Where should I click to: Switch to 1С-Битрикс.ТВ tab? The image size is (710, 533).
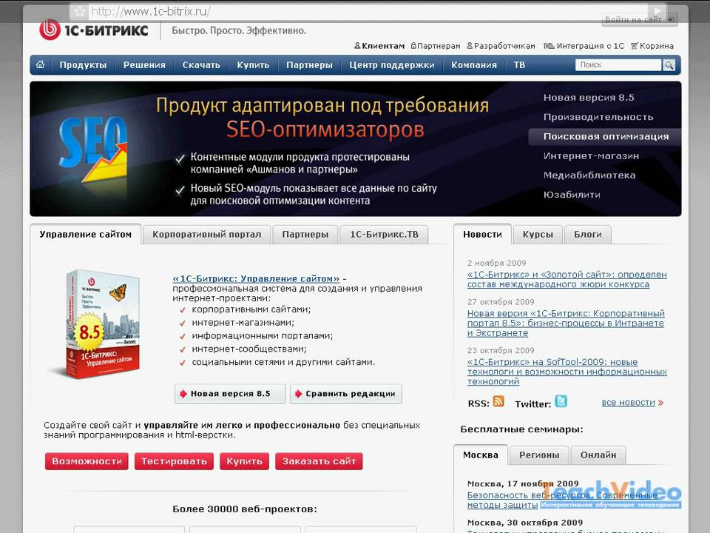point(384,235)
